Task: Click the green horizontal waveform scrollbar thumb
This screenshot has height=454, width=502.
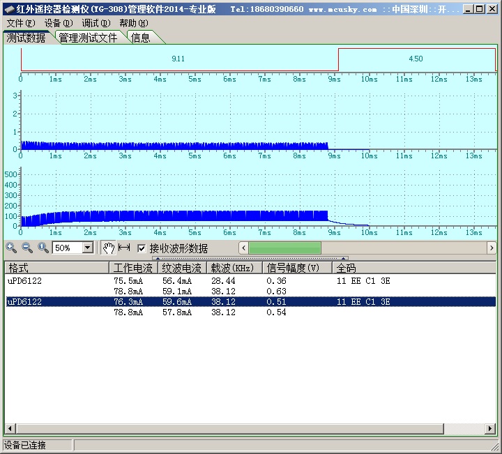Action: (x=284, y=248)
